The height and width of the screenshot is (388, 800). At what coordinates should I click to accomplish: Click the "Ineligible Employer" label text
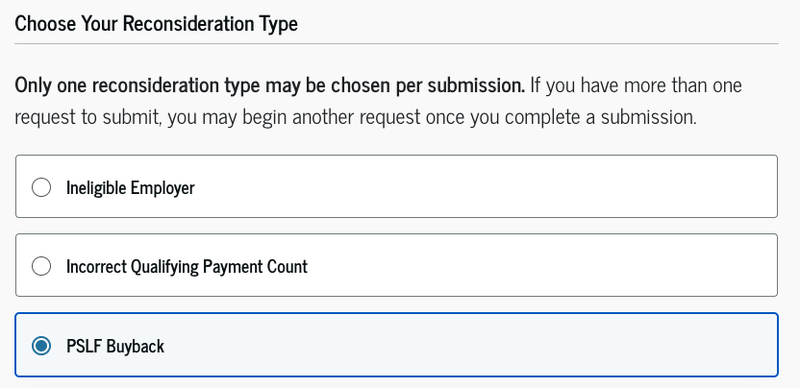click(130, 187)
